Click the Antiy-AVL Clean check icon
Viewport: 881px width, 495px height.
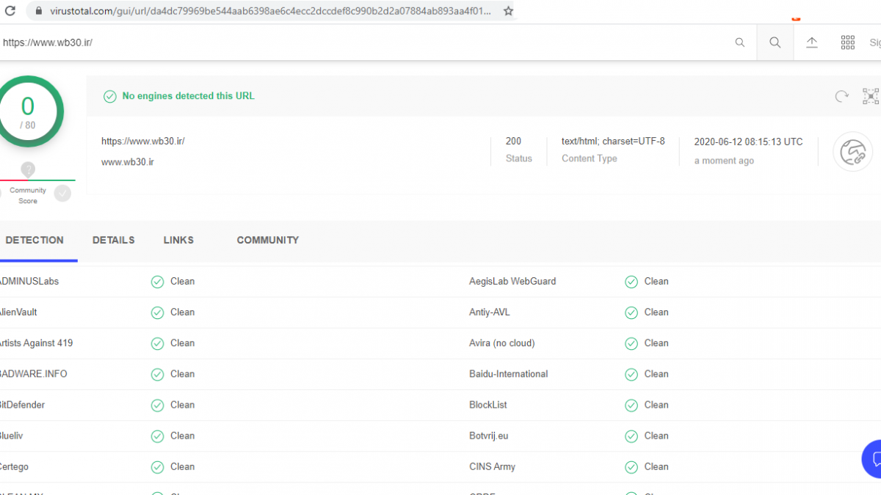point(631,312)
